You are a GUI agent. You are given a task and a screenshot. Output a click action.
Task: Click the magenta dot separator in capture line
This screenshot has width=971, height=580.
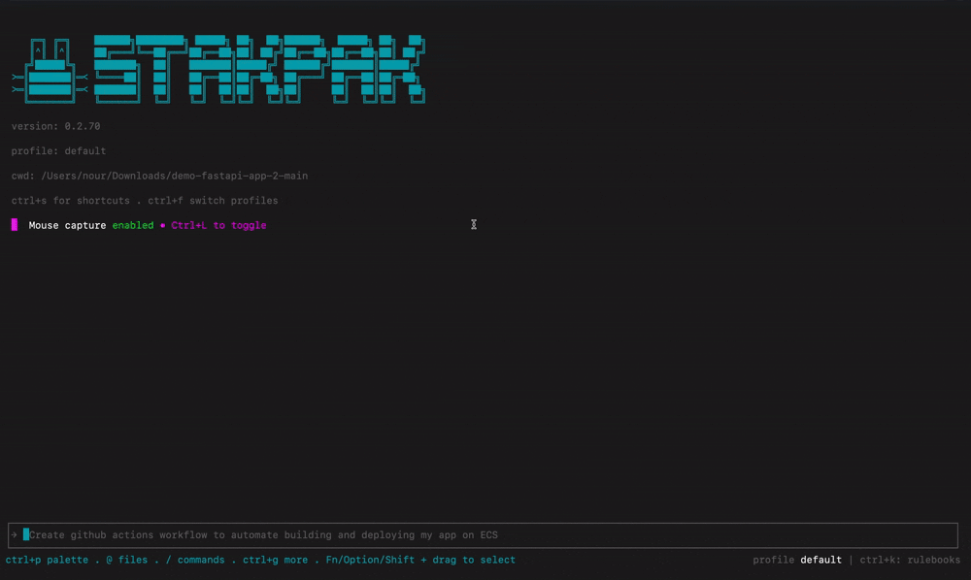160,225
